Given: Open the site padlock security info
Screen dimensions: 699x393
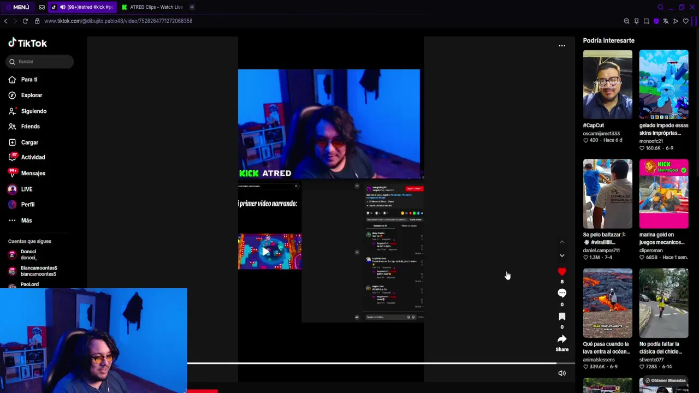Looking at the screenshot, I should [37, 21].
